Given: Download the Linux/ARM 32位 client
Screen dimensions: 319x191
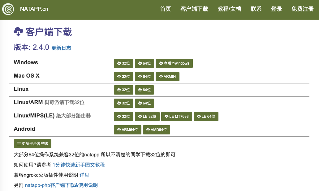Looking at the screenshot, I should pos(123,103).
